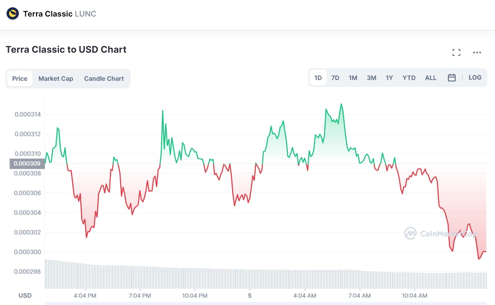Show ALL time price history
The image size is (495, 305).
pos(430,78)
